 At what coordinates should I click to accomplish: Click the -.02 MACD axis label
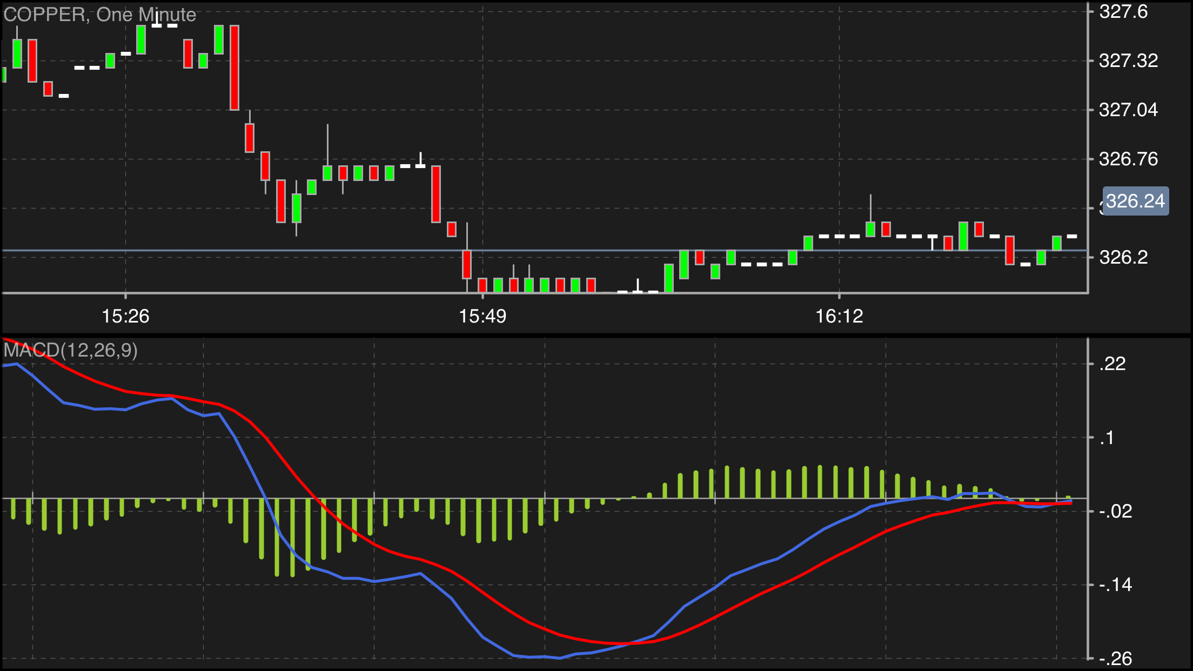1116,511
